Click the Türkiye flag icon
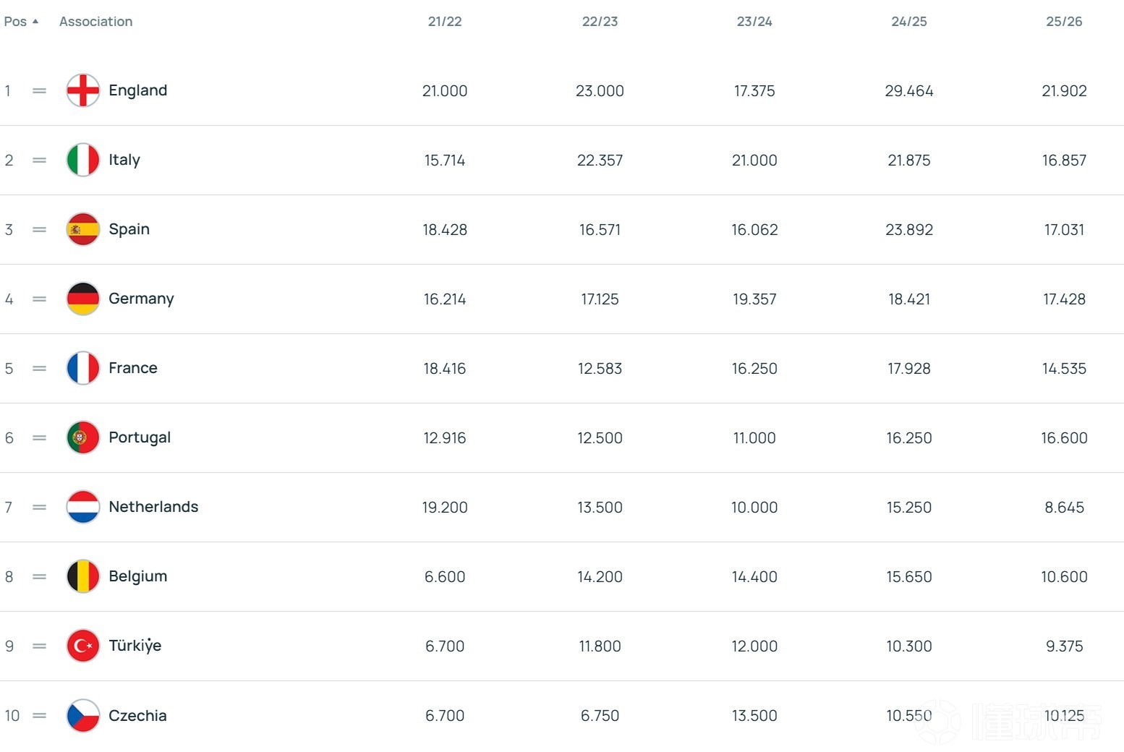 pos(83,646)
